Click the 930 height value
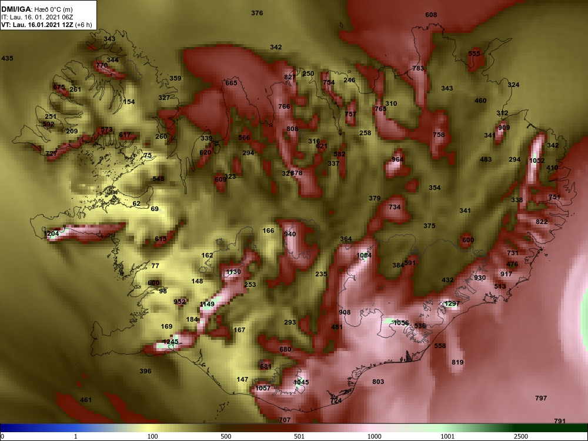Screen dimensions: 588x441 click(480, 278)
